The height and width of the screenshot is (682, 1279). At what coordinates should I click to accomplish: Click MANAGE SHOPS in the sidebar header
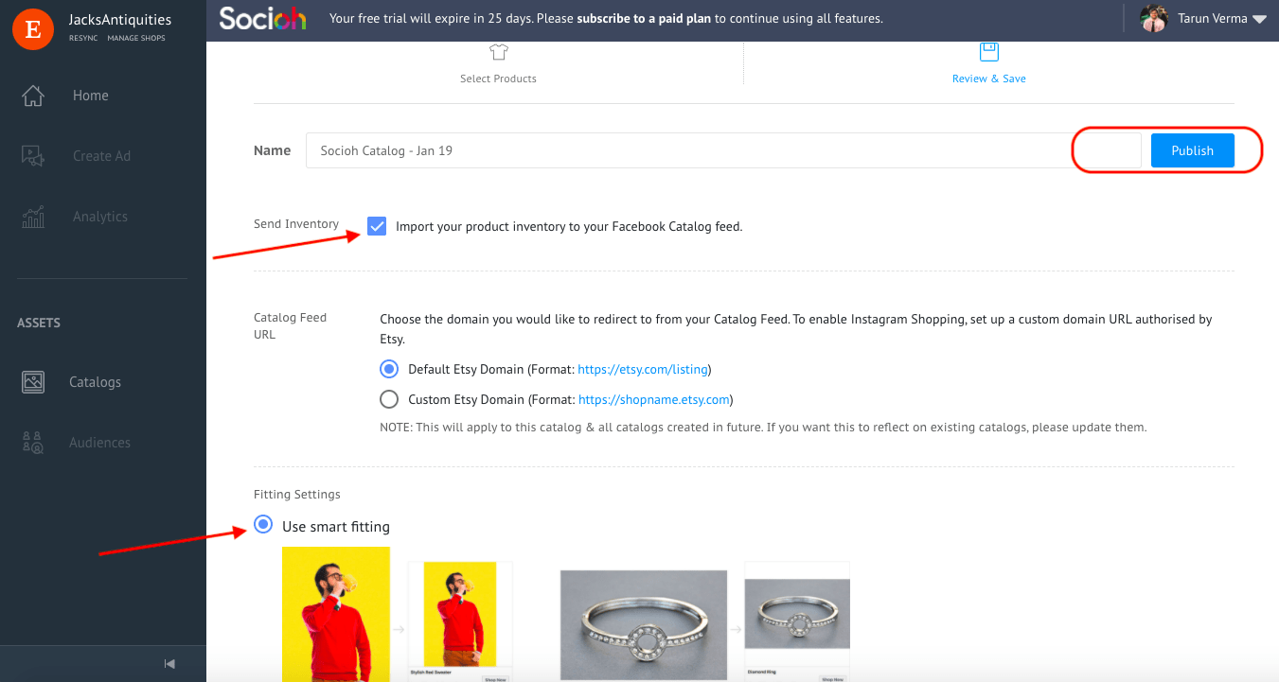pos(136,39)
